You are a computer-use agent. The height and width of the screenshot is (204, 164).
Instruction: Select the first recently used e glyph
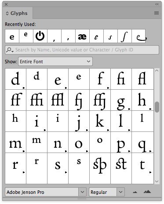[x=12, y=36]
